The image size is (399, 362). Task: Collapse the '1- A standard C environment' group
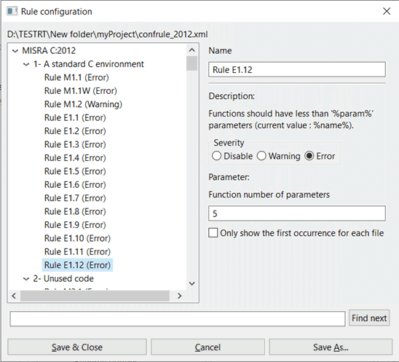coord(26,64)
